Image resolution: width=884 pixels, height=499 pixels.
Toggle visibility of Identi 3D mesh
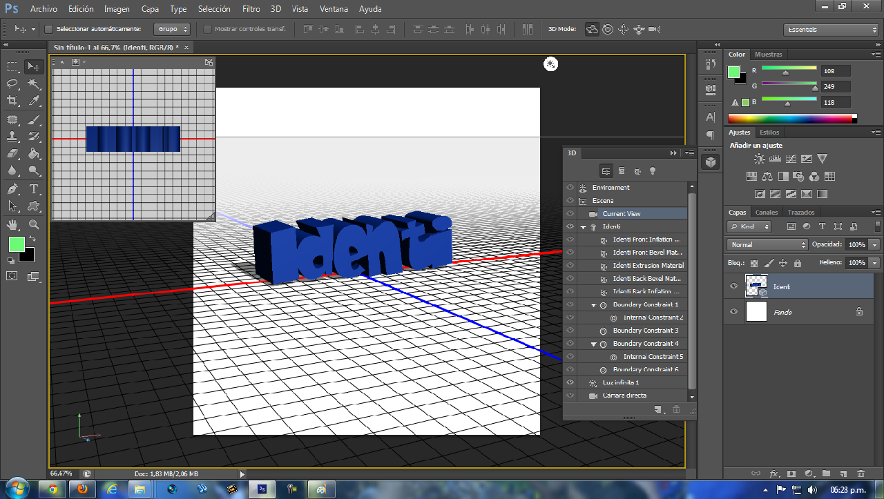[x=570, y=226]
